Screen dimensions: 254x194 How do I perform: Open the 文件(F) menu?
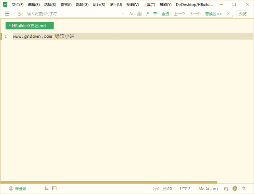point(17,4)
